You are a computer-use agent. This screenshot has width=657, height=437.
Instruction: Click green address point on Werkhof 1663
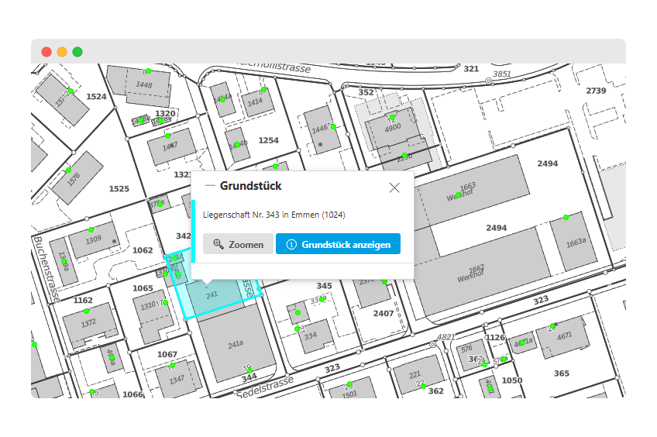pos(458,195)
